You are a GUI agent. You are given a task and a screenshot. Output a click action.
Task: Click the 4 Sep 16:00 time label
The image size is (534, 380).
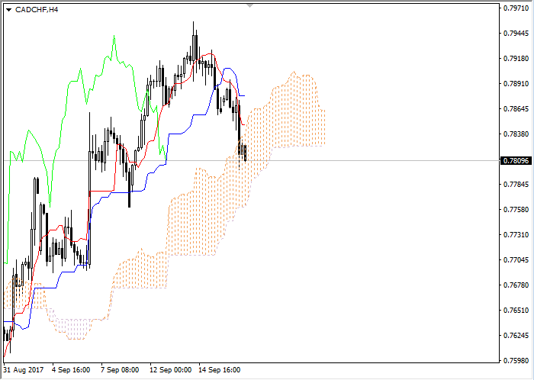coord(71,370)
